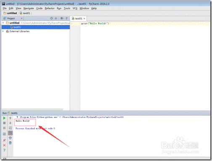Open the Window menu

[x=84, y=8]
